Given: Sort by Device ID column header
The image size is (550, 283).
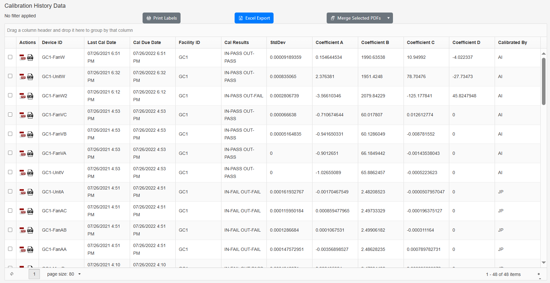Looking at the screenshot, I should [52, 42].
